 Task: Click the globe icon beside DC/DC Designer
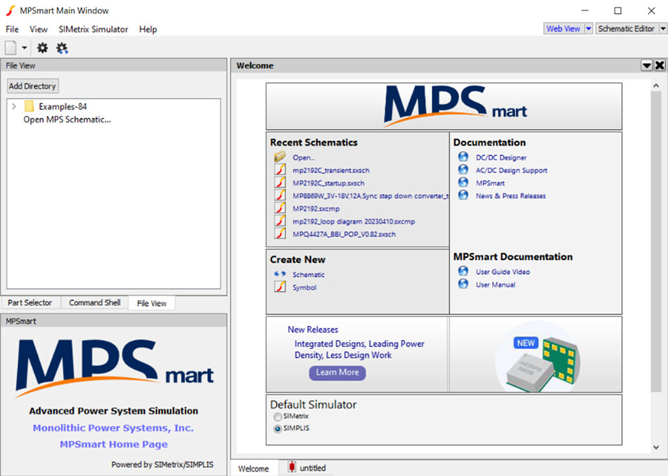(x=463, y=157)
